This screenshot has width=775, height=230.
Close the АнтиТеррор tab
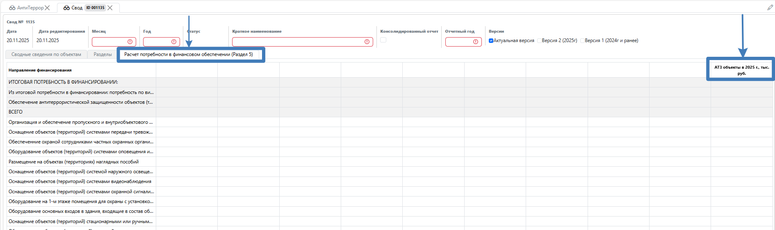point(48,8)
